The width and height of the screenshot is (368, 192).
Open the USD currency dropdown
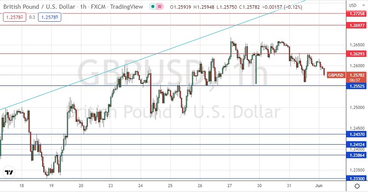click(353, 6)
